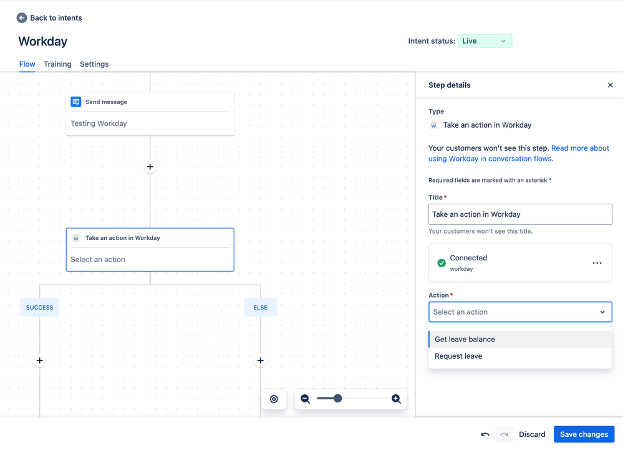
Task: Click the Back to intents link
Action: coord(56,18)
